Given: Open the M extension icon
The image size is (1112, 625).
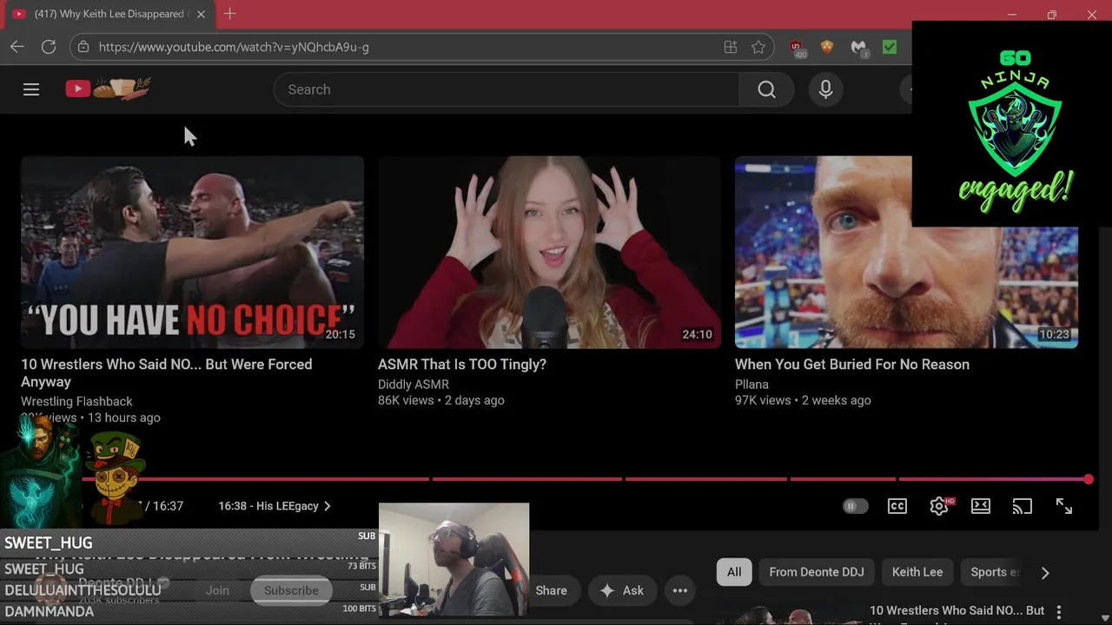Looking at the screenshot, I should pos(858,48).
